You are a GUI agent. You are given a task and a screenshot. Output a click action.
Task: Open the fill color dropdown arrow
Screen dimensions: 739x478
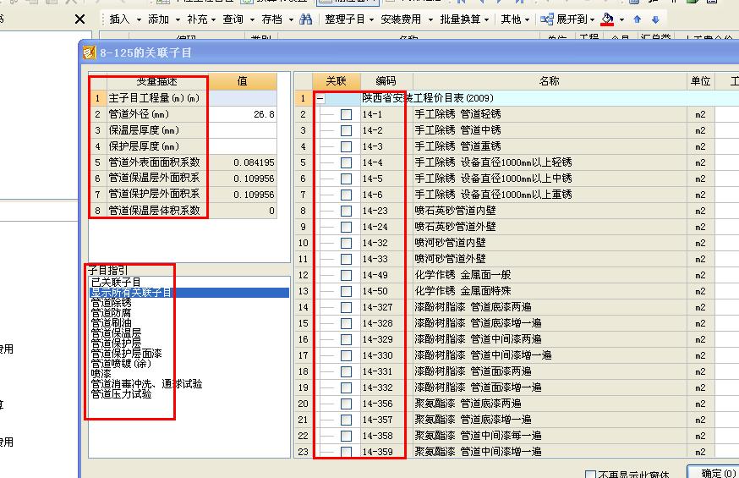click(621, 19)
